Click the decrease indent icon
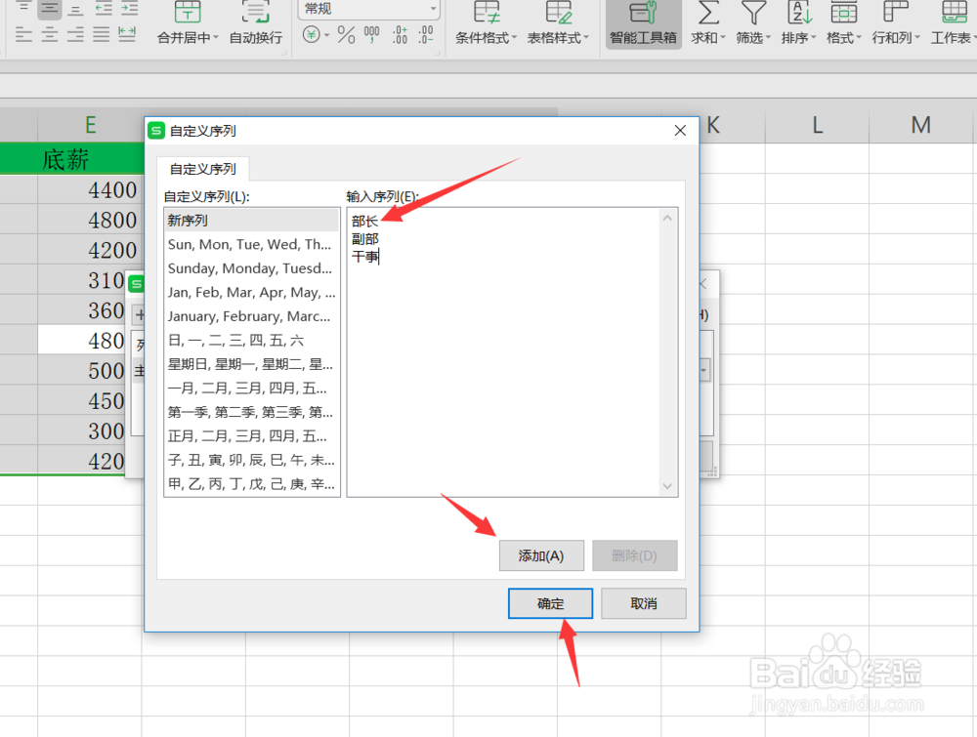 [104, 9]
